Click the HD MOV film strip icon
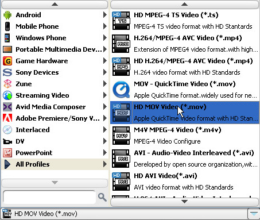 tap(121, 113)
